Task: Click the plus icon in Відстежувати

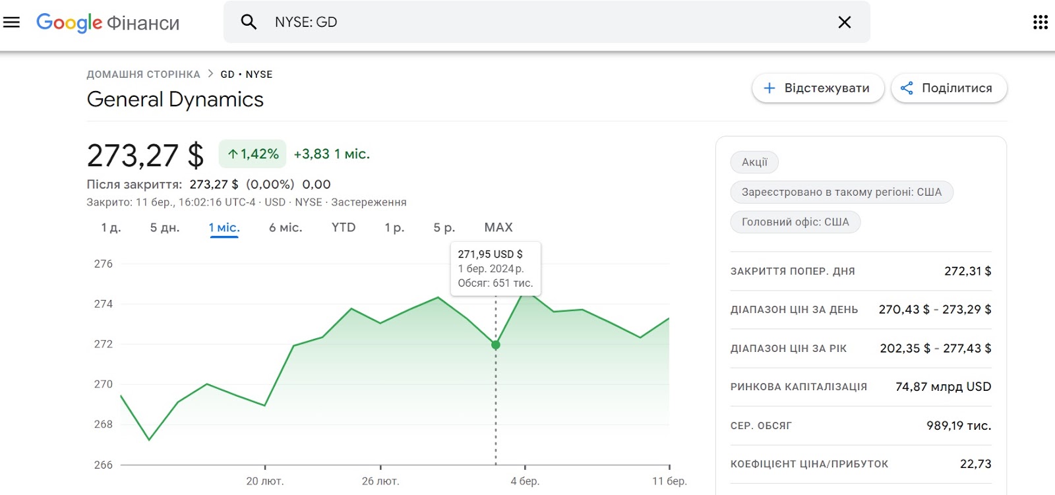Action: click(769, 88)
